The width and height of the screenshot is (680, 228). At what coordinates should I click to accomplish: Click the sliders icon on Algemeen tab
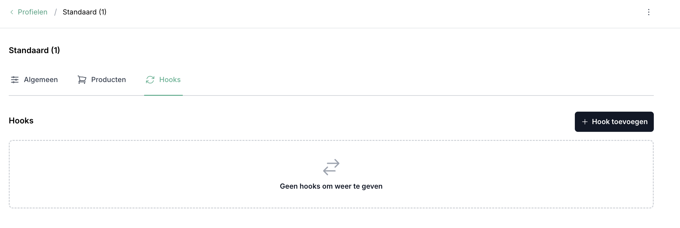pyautogui.click(x=15, y=80)
